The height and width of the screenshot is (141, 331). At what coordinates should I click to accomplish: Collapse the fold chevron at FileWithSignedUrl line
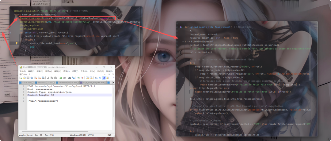[183, 42]
